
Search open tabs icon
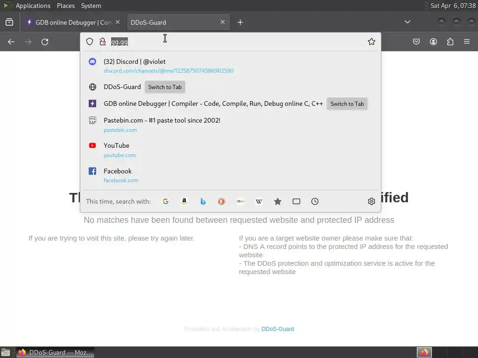296,201
